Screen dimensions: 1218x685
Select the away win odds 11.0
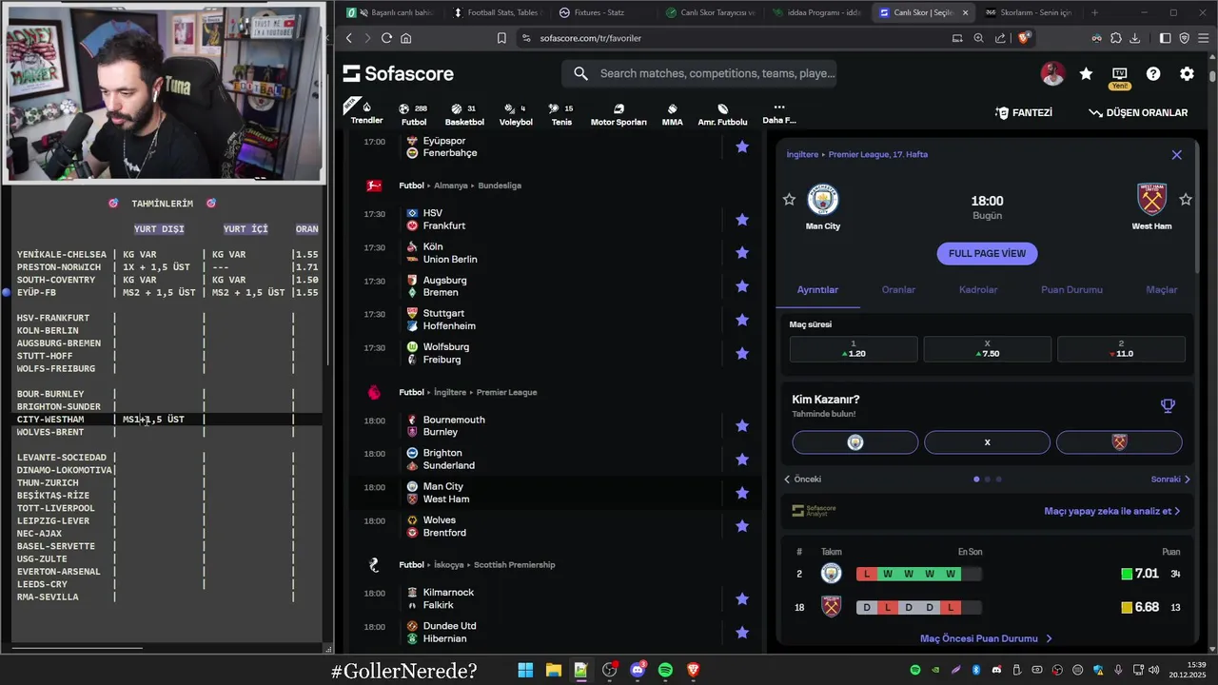tap(1121, 348)
